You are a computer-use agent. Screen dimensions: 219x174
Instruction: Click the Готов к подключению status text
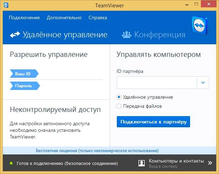[67, 163]
